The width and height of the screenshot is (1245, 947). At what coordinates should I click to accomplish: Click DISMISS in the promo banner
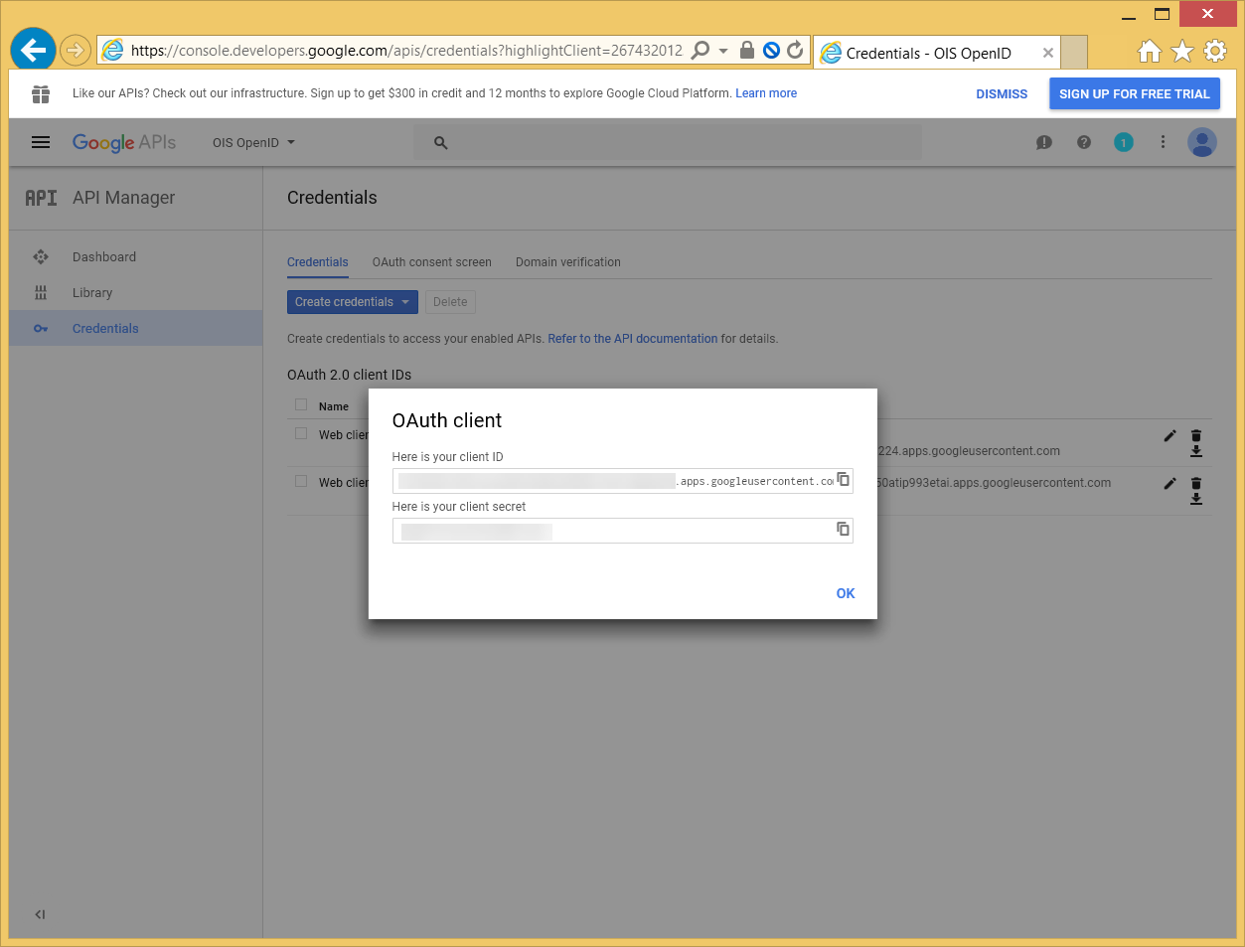(1002, 94)
